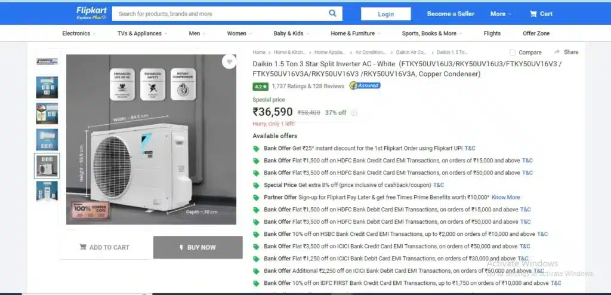Viewport: 611px width, 295px height.
Task: Click the 'Available offers' heading
Action: (x=274, y=136)
